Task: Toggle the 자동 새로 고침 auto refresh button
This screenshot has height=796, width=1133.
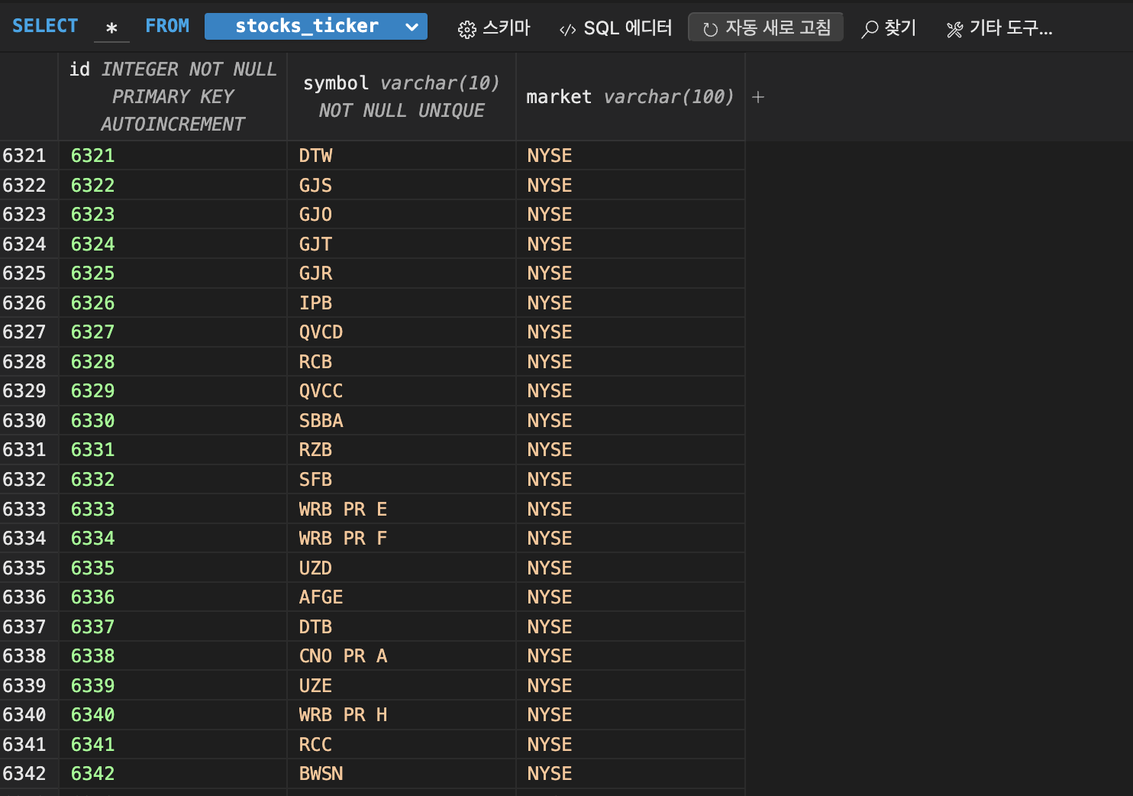Action: (766, 28)
